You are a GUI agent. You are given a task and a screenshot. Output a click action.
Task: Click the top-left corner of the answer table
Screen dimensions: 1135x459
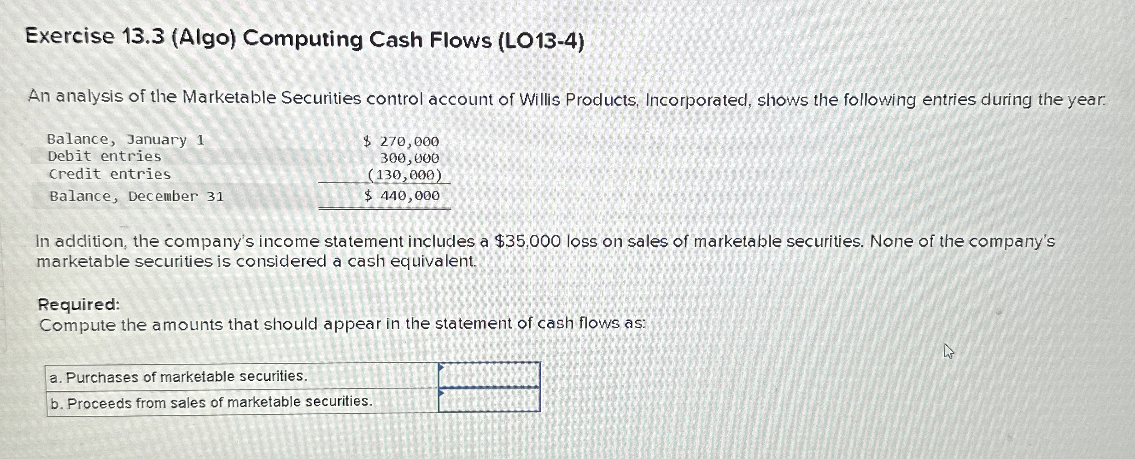tap(48, 365)
